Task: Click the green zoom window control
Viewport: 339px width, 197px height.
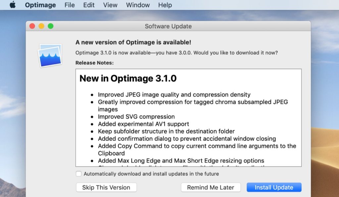Action: click(50, 25)
